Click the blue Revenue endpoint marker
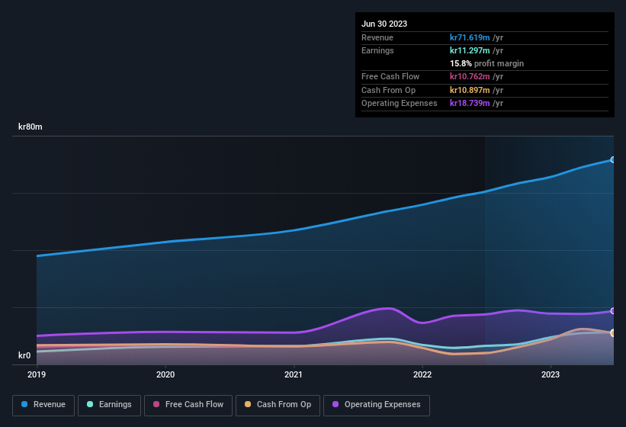Image resolution: width=626 pixels, height=427 pixels. tap(612, 159)
